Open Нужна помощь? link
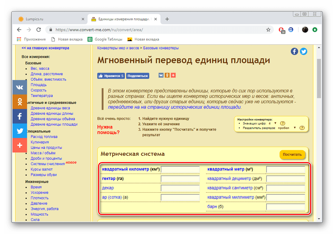Viewport: 334px width, 234px height. click(108, 130)
